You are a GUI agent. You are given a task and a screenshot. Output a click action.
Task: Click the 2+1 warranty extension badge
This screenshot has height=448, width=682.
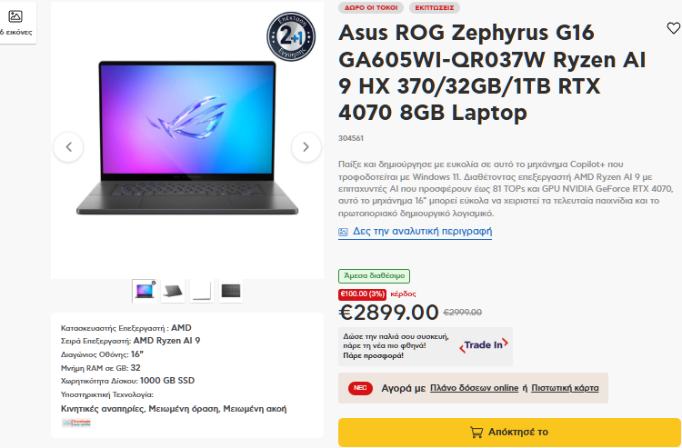coord(291,36)
